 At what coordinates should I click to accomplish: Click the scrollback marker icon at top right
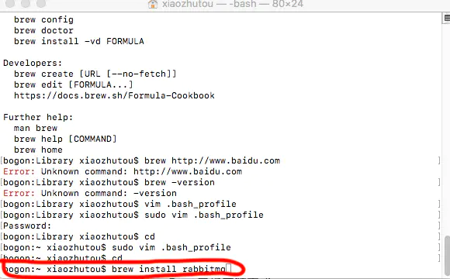tap(447, 18)
